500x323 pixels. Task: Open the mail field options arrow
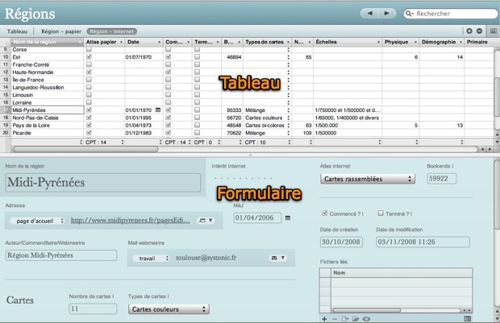point(282,258)
